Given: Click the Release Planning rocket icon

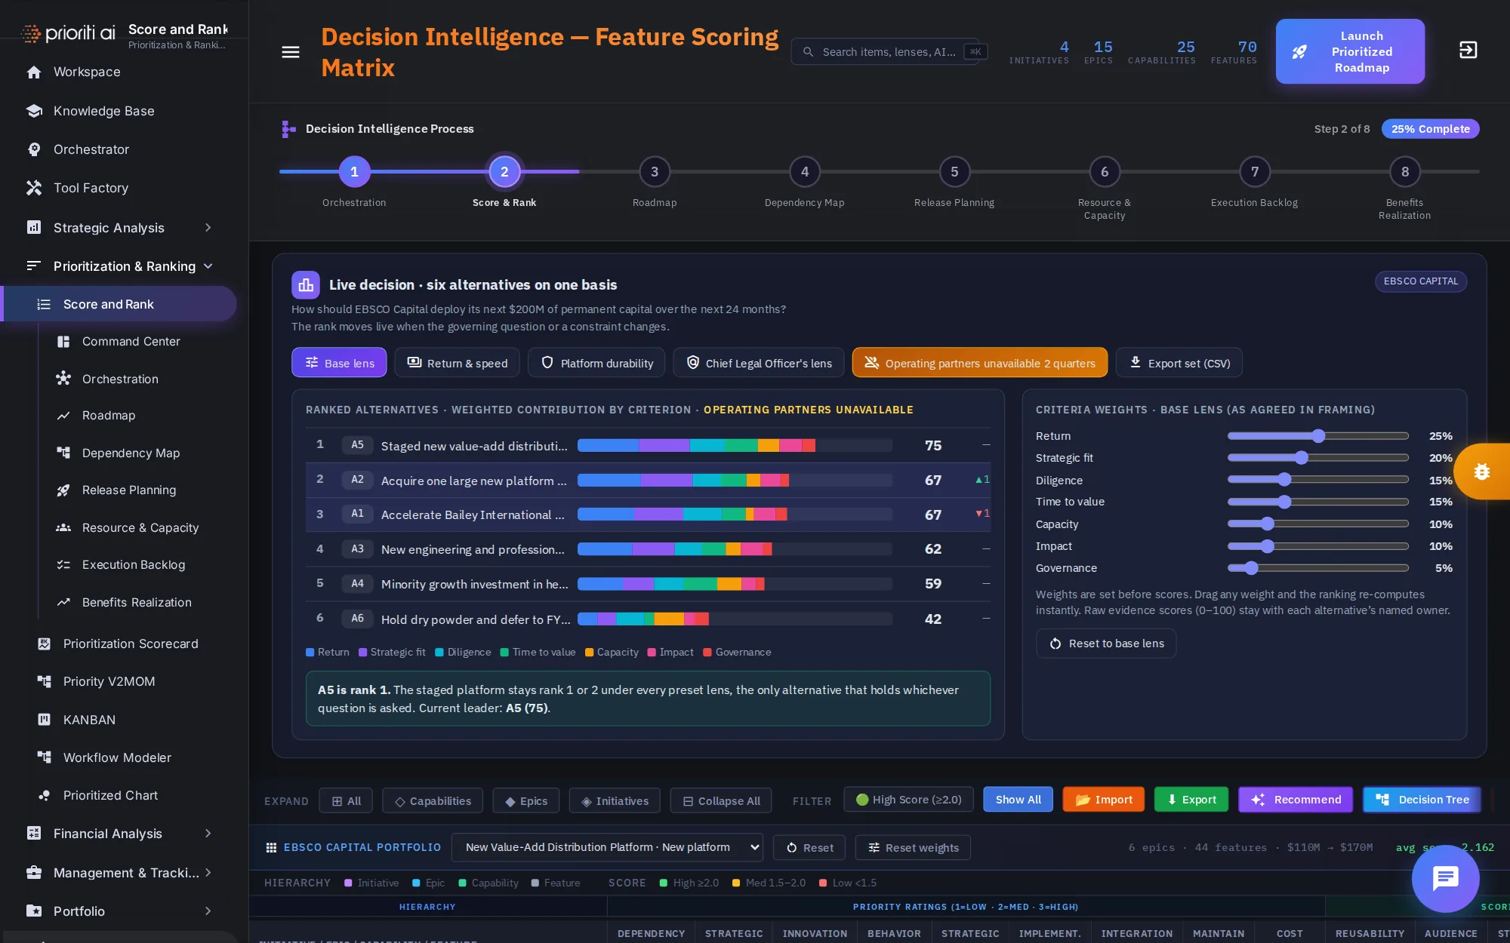Looking at the screenshot, I should click(63, 490).
